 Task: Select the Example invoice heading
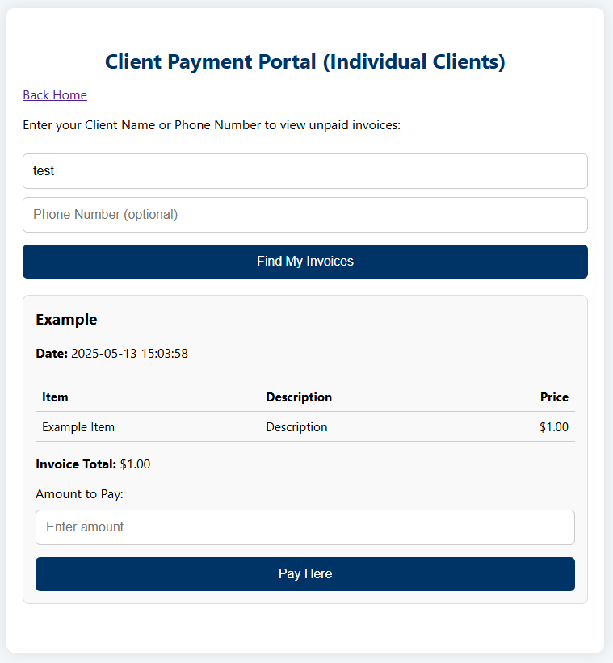tap(66, 319)
